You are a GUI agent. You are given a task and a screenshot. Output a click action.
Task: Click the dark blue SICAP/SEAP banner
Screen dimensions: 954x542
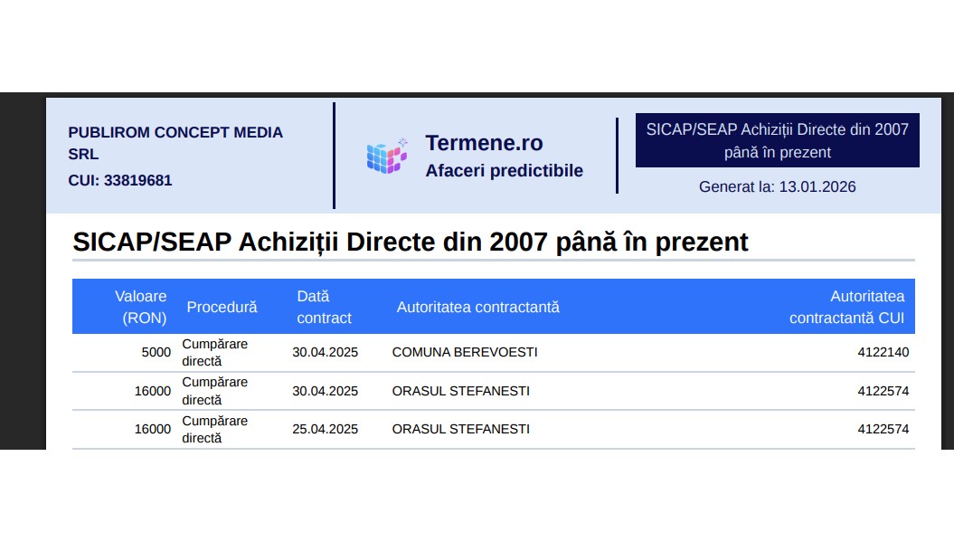(777, 140)
